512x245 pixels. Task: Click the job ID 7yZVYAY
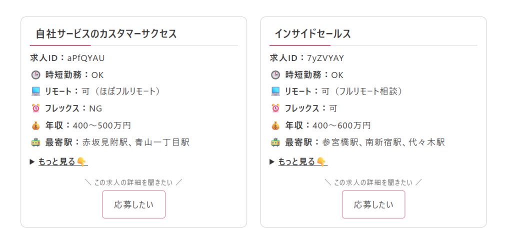[x=325, y=58]
